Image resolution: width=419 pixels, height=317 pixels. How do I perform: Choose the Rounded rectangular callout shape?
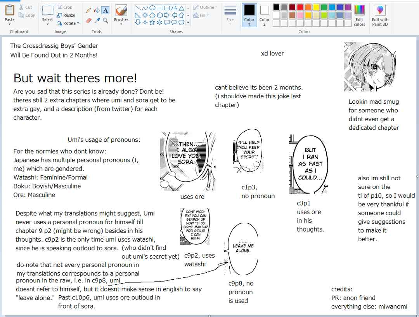166,22
